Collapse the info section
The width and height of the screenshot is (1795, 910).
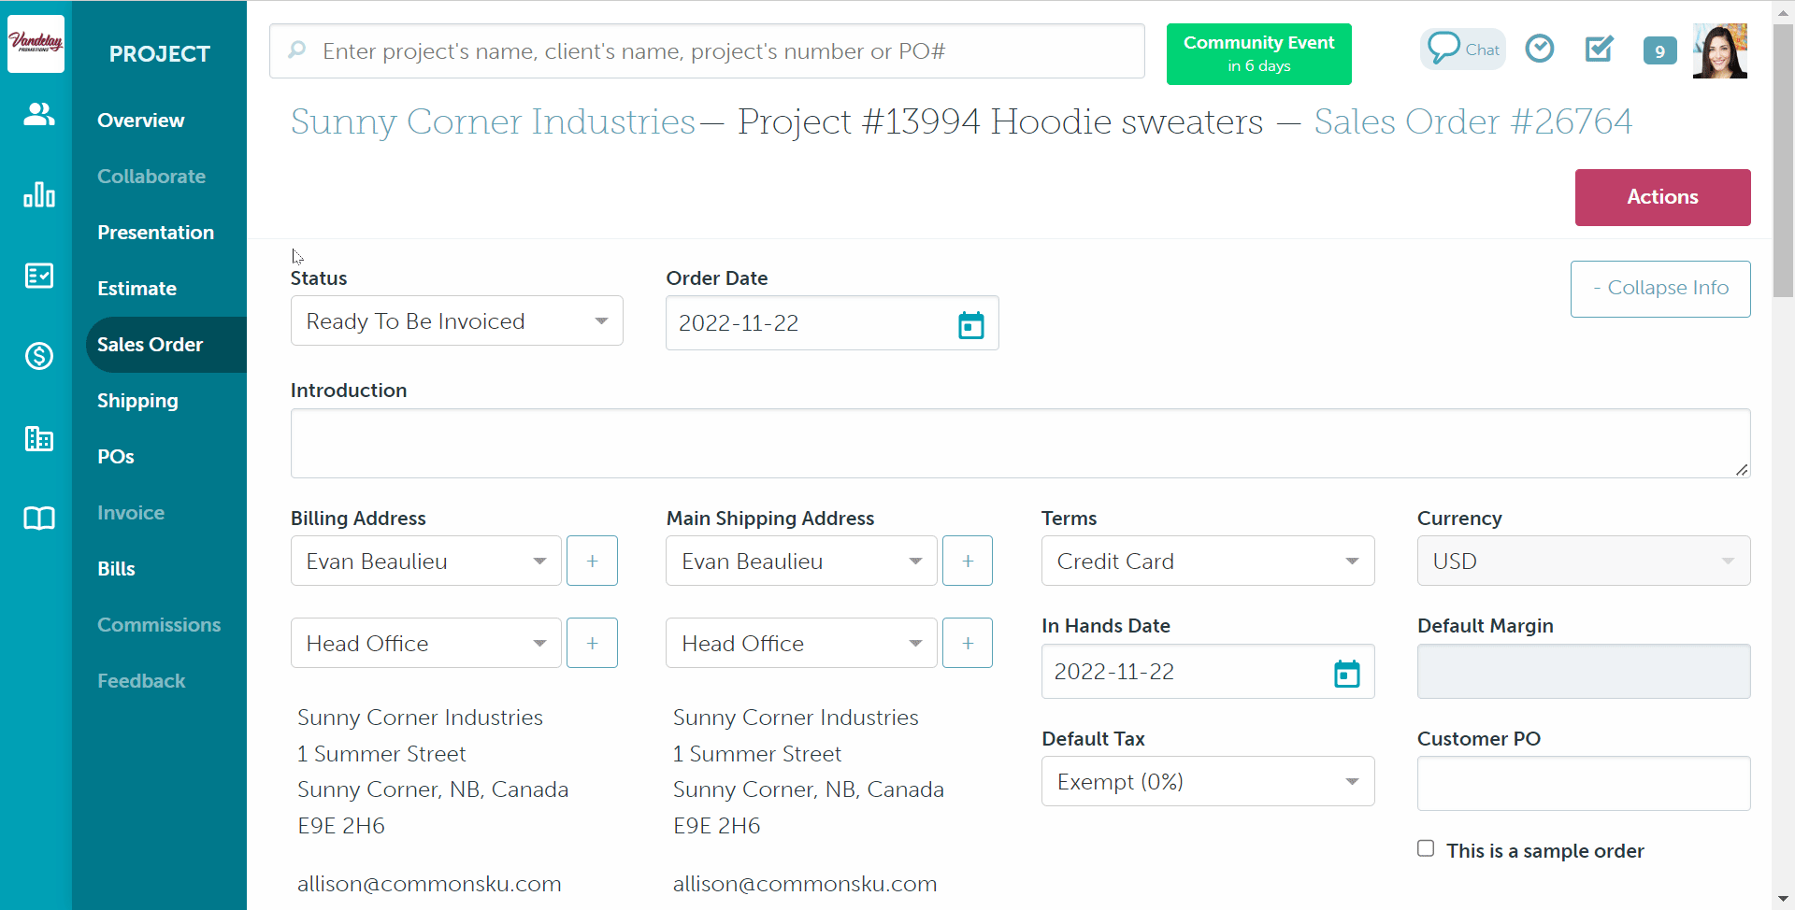coord(1659,289)
